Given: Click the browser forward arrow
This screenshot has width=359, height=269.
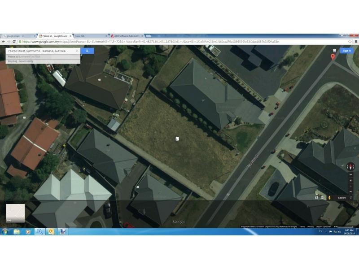Looking at the screenshot, I should (9, 42).
